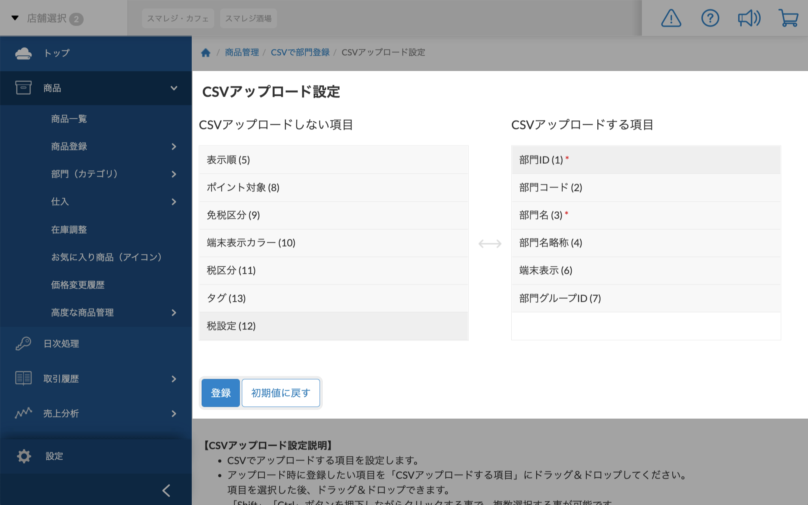808x505 pixels.
Task: Select the 免税区分 (9) item
Action: click(334, 215)
